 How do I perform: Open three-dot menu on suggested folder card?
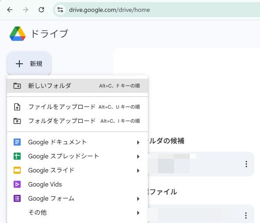tap(246, 164)
